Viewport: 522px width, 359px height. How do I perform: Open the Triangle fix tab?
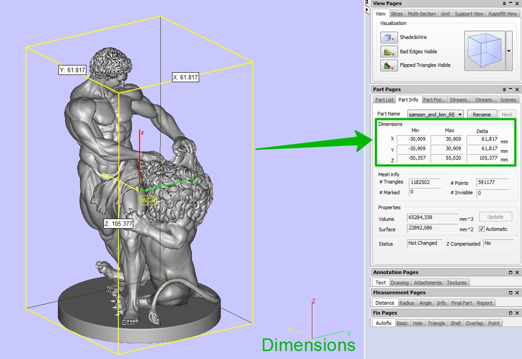[436, 323]
